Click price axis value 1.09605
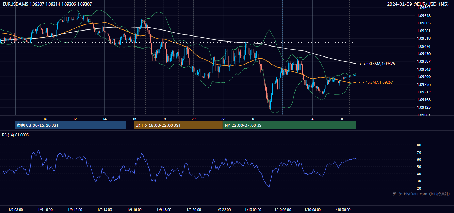The image size is (454, 213). [x=424, y=23]
